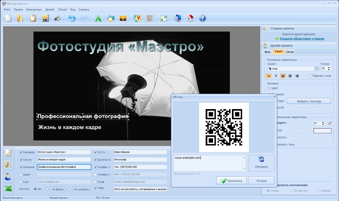The height and width of the screenshot is (201, 339).
Task: Open the Дизайн menu
Action: [x=50, y=9]
